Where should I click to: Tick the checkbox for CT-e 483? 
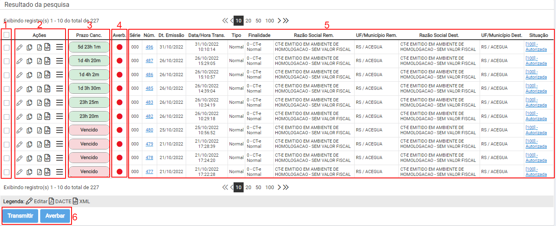pos(6,103)
